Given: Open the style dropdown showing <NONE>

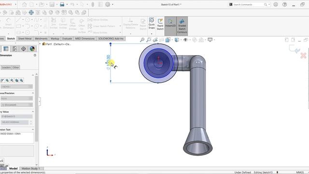Looking at the screenshot, I should (x=16, y=87).
